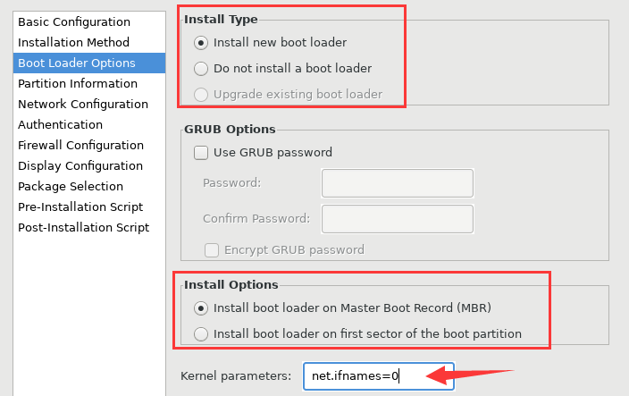Switch to Package Selection section
This screenshot has height=396, width=629.
pos(71,186)
